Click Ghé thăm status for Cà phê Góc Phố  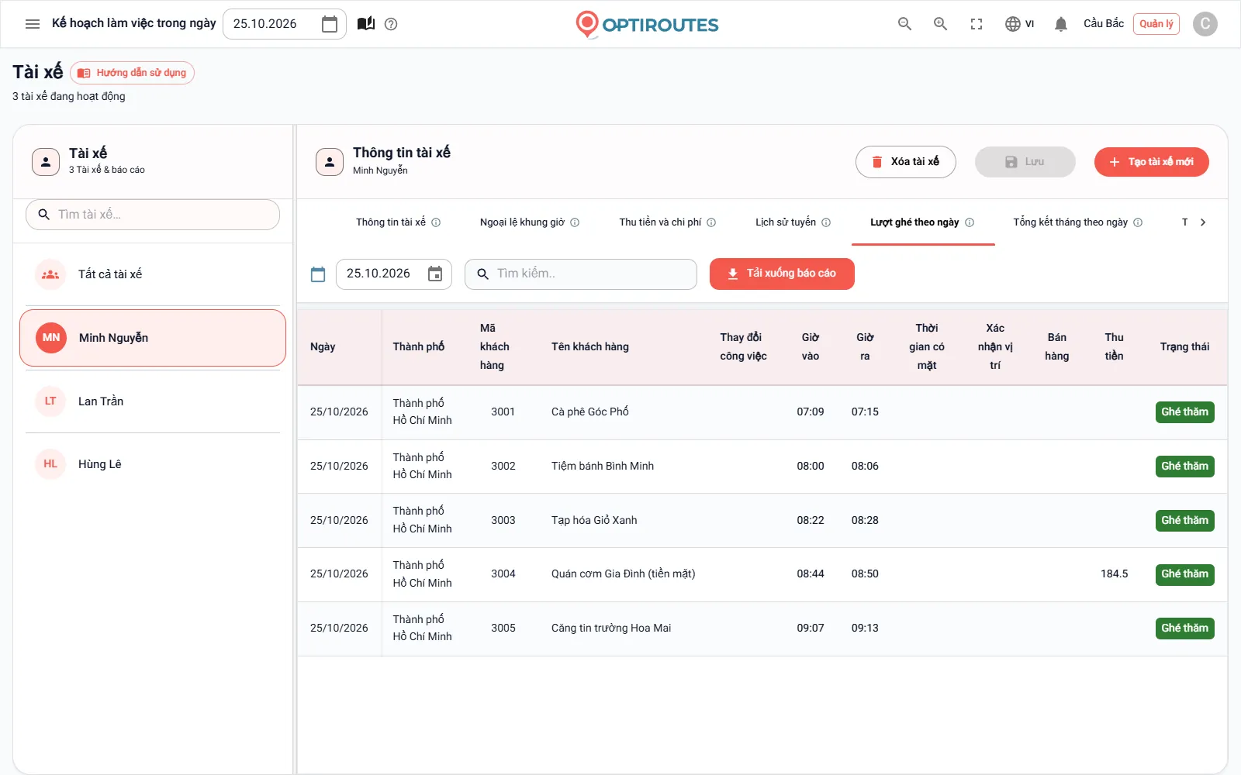(1184, 412)
